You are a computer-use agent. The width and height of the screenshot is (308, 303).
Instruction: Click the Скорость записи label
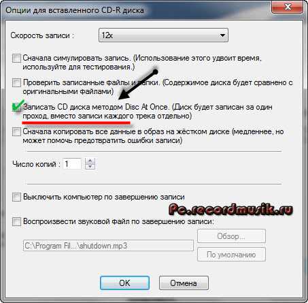[x=42, y=35]
